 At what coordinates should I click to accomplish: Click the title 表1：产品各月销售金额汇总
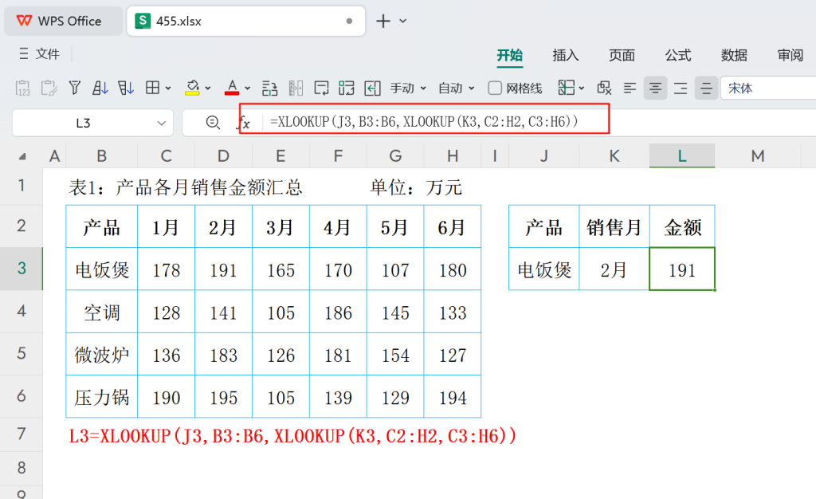(186, 187)
